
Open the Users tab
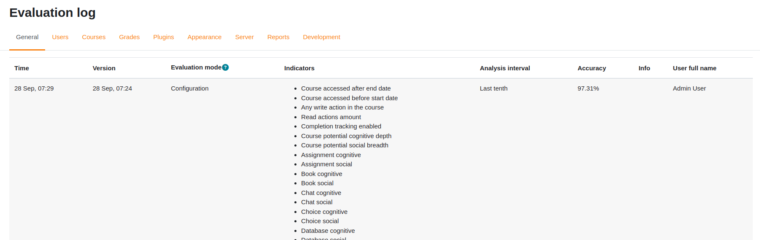60,37
